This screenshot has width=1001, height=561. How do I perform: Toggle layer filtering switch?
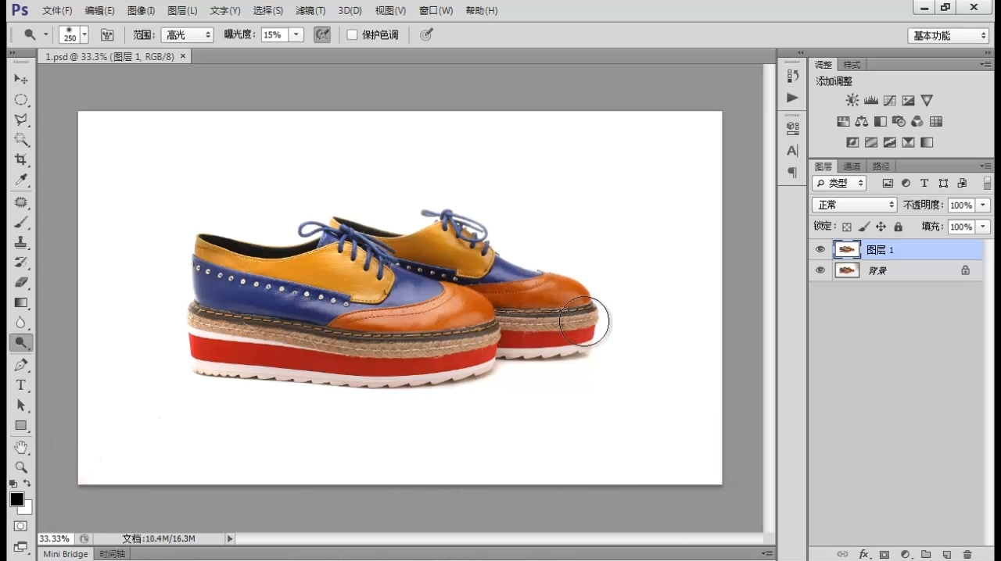pyautogui.click(x=987, y=183)
